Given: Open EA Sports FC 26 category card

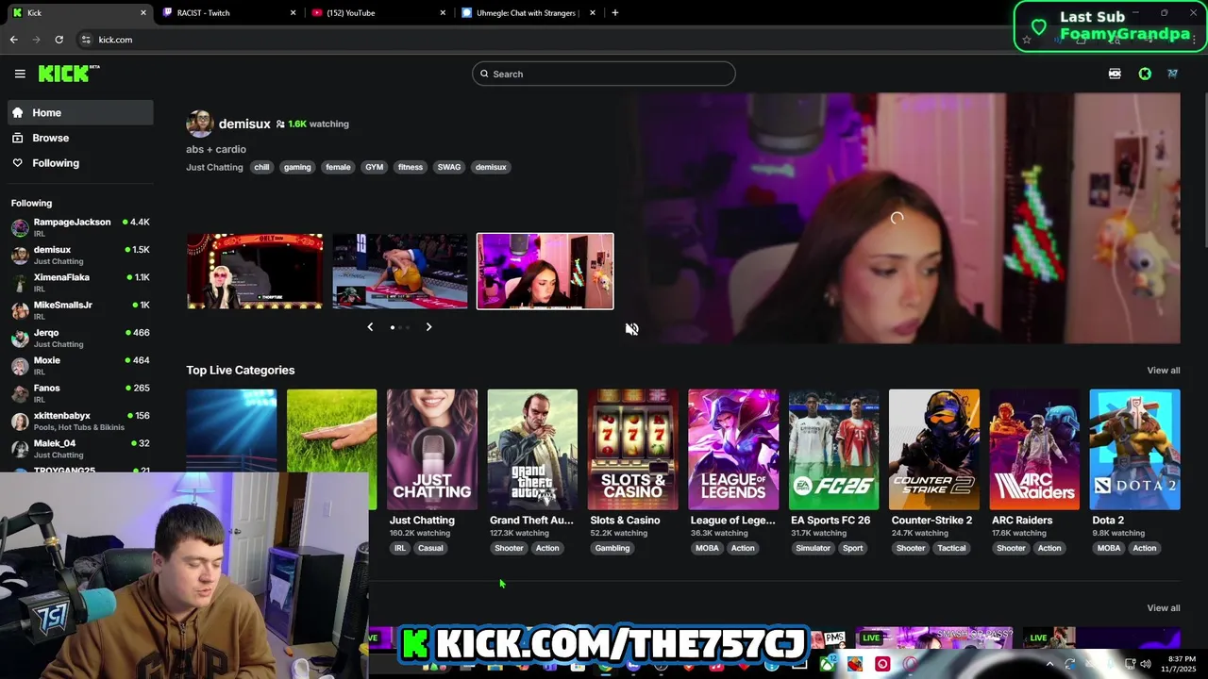Looking at the screenshot, I should pos(834,449).
